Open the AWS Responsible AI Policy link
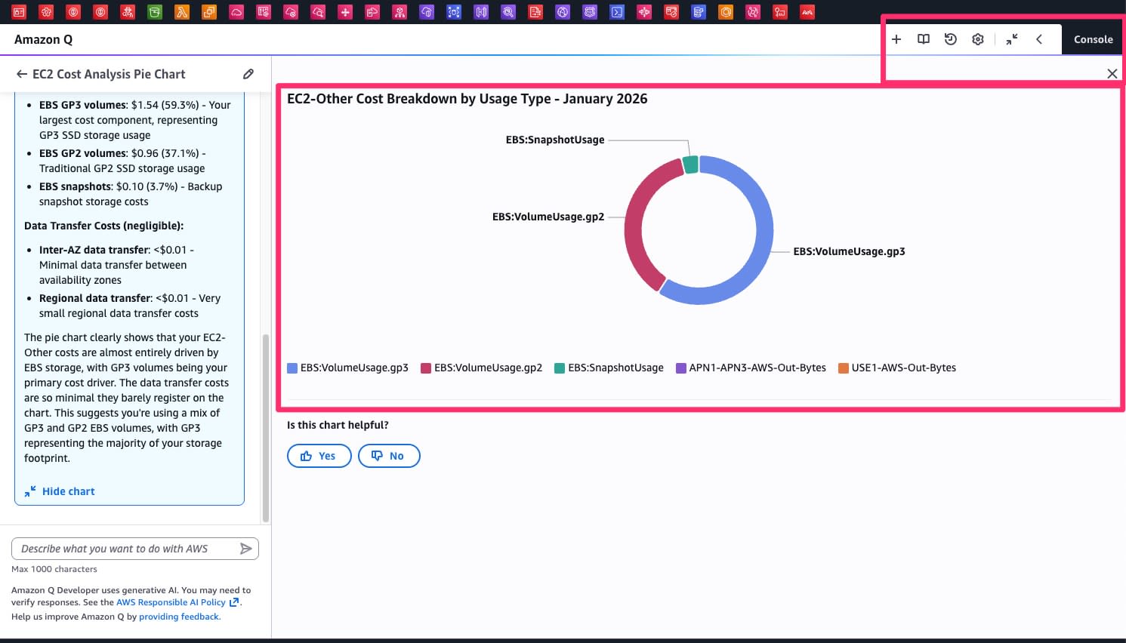1126x643 pixels. click(177, 602)
